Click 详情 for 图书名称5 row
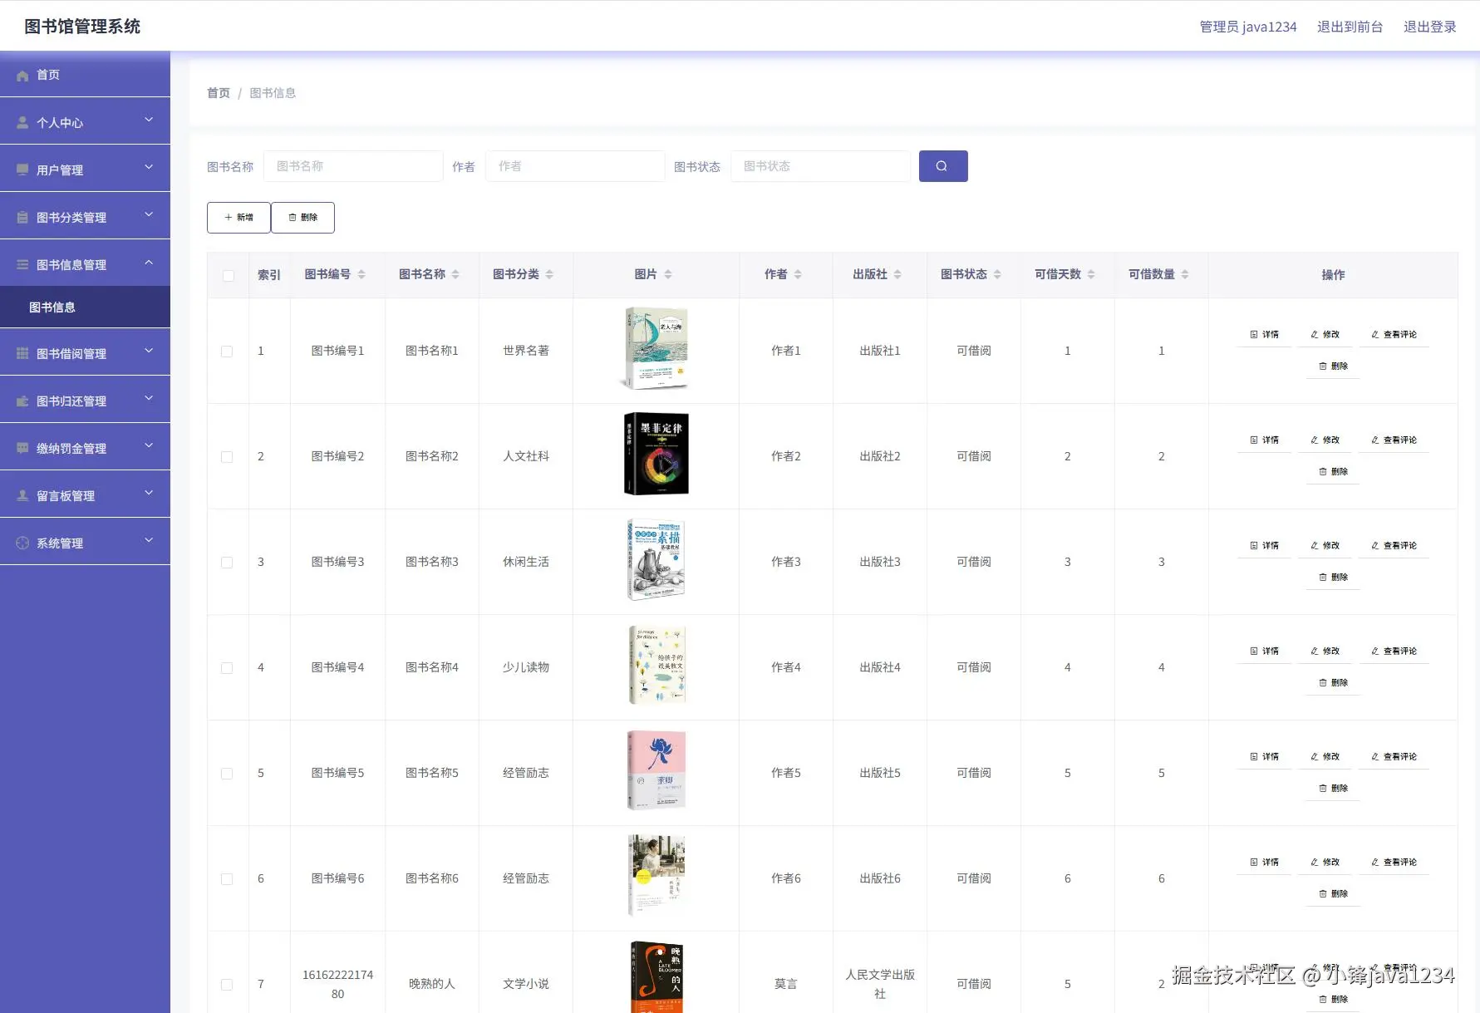This screenshot has height=1013, width=1480. 1265,757
